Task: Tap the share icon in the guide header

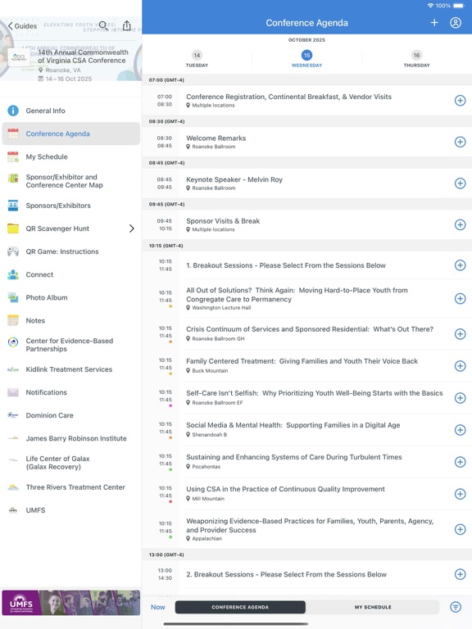Action: coord(126,25)
